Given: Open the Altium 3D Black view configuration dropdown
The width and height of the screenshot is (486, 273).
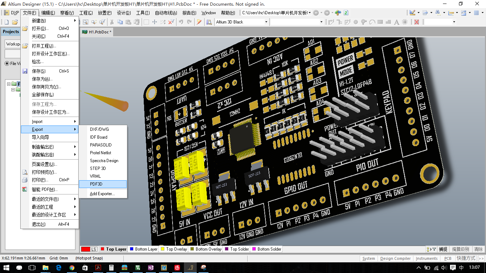Looking at the screenshot, I should tap(266, 22).
